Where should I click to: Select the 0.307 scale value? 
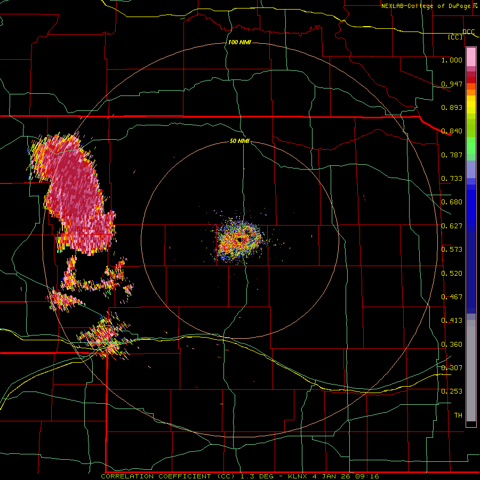tap(452, 368)
